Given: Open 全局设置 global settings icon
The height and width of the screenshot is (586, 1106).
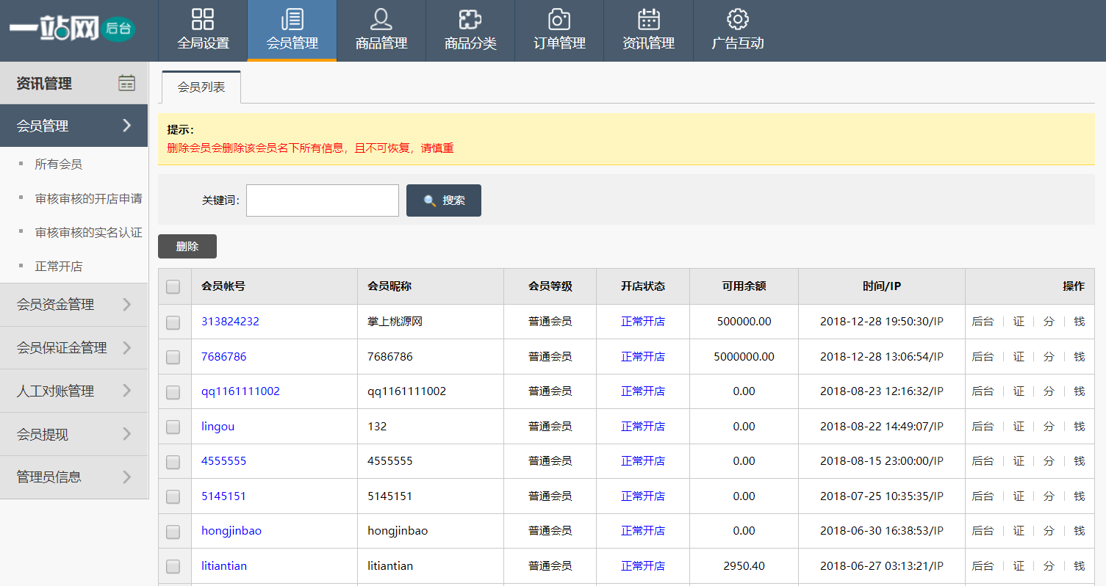Looking at the screenshot, I should pos(203,19).
